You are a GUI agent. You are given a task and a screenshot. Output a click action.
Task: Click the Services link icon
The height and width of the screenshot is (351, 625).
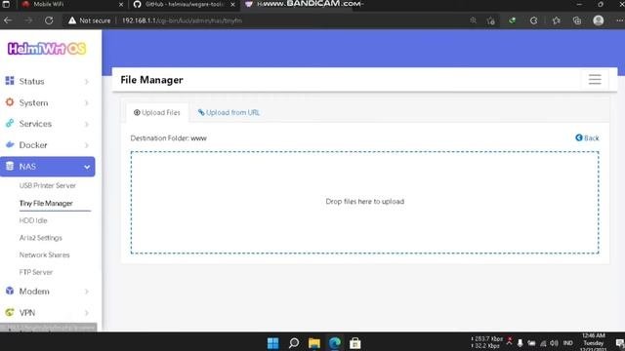click(x=10, y=124)
